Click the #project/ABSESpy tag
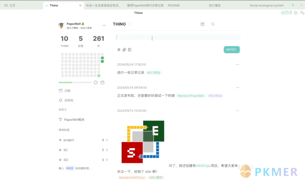 [132, 177]
